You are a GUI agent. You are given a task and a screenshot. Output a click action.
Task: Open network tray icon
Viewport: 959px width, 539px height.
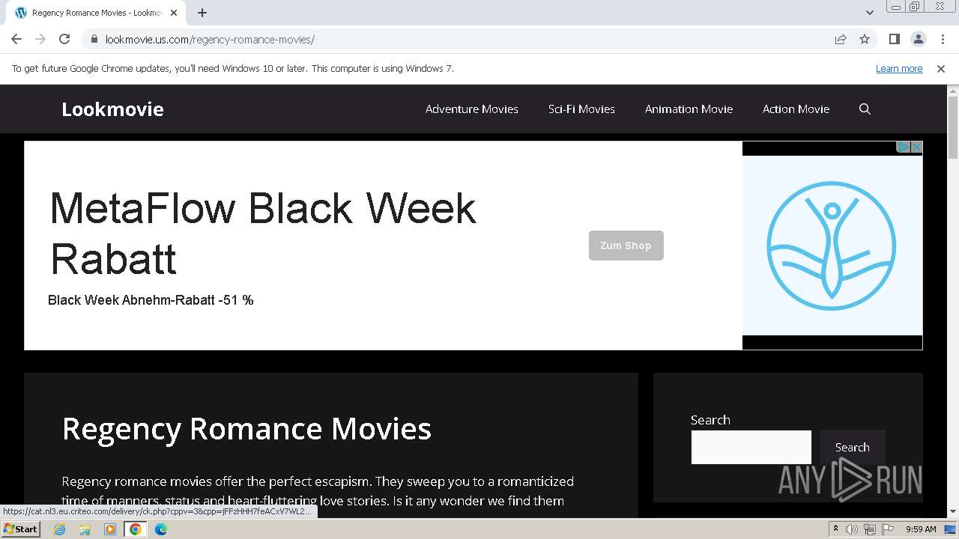point(870,529)
